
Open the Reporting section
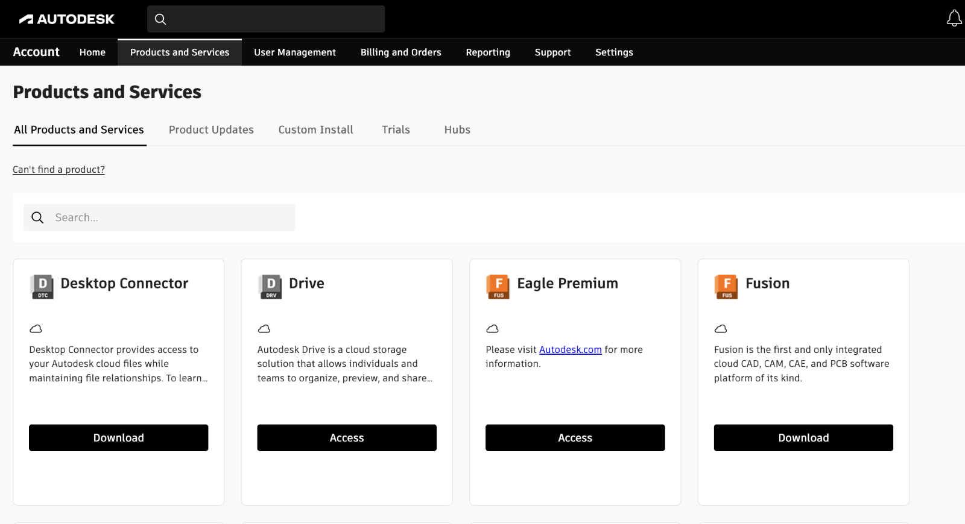pyautogui.click(x=488, y=52)
